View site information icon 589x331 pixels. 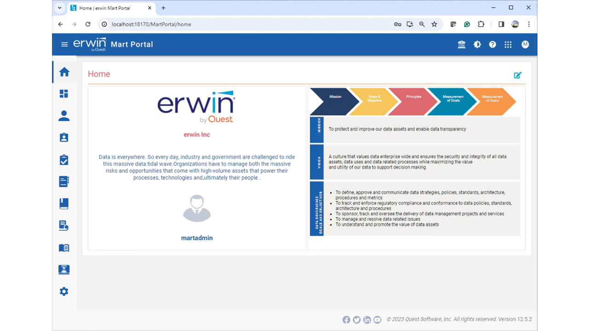pyautogui.click(x=104, y=24)
